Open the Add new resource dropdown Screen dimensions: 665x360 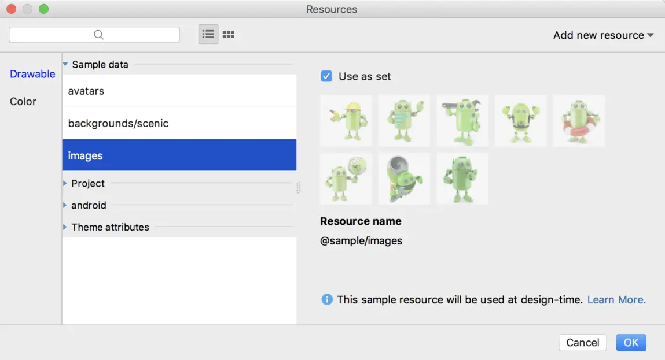tap(603, 35)
